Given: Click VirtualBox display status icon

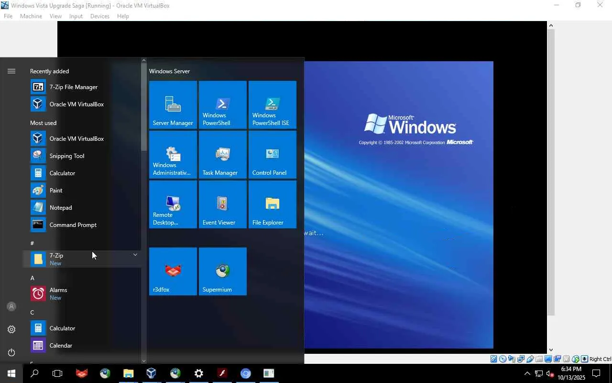Looking at the screenshot, I should coord(548,359).
